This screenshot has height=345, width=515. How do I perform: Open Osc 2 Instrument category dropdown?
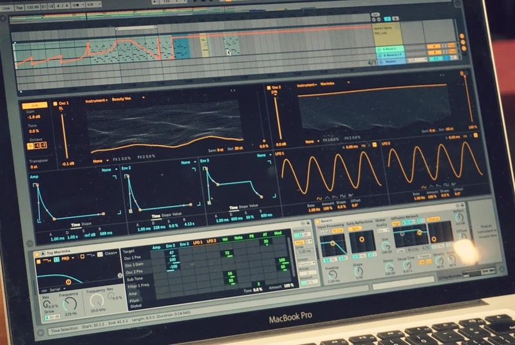[307, 85]
